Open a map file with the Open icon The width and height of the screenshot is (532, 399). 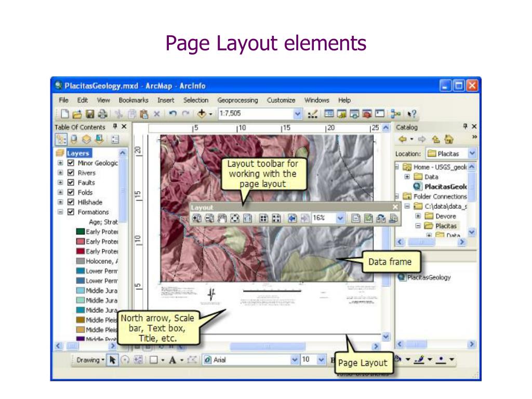click(x=77, y=114)
